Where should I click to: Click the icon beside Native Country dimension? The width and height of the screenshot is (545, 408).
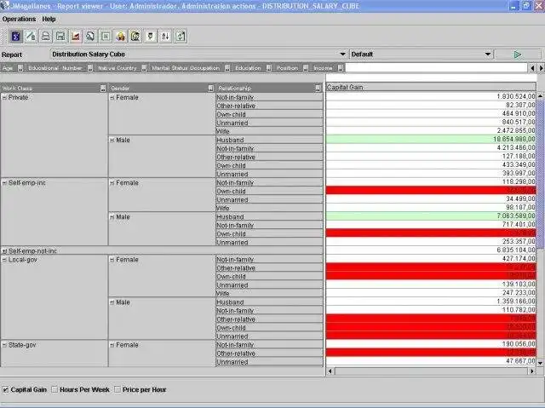click(144, 68)
